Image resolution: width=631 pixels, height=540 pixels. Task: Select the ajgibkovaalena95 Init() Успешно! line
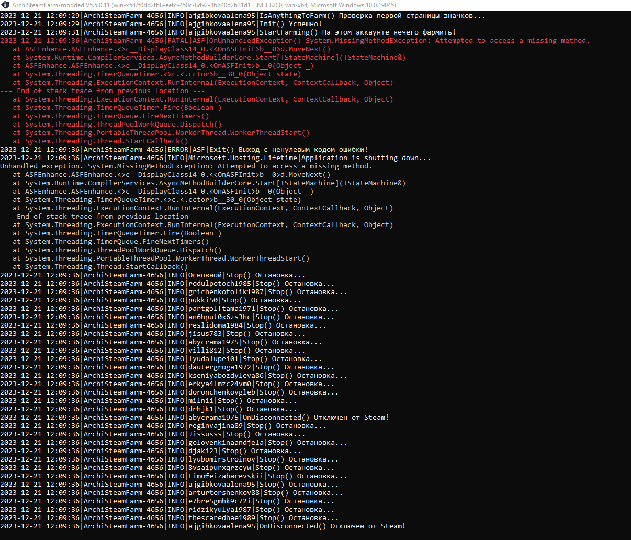[161, 24]
